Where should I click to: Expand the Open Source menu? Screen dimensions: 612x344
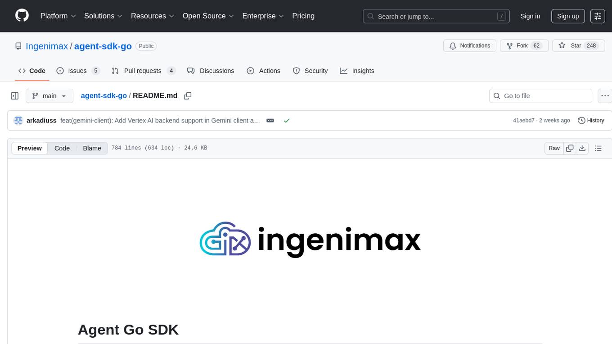point(208,16)
